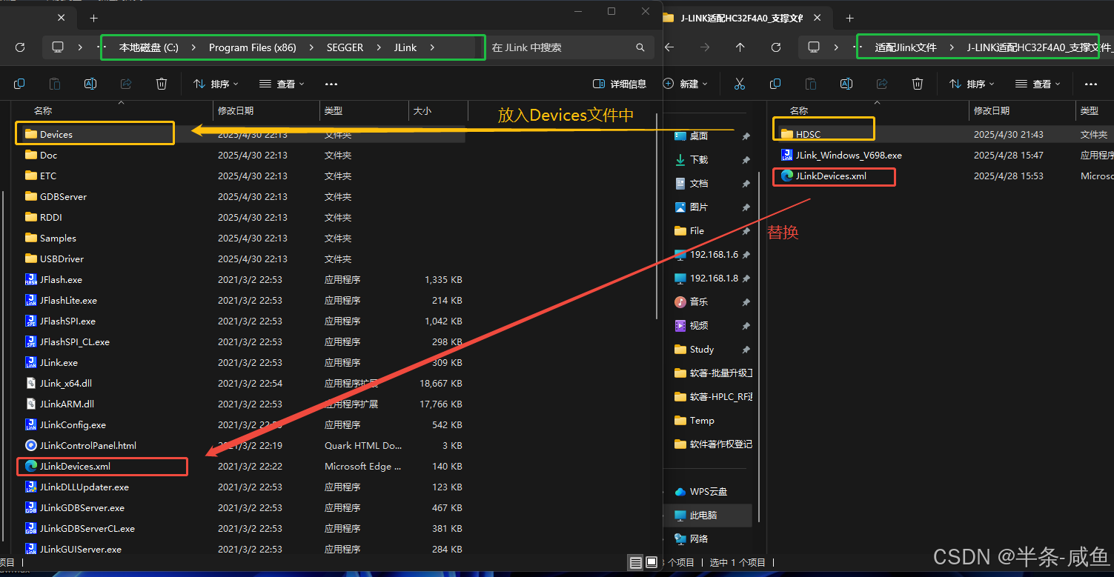The height and width of the screenshot is (577, 1114).
Task: Click the forward arrow in right window navigation
Action: coord(705,47)
